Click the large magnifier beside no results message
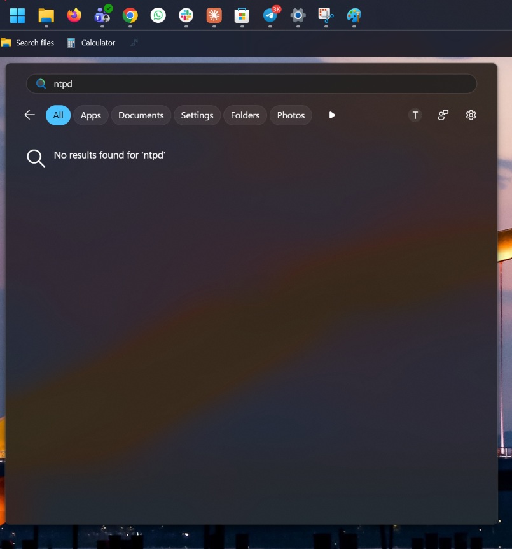 coord(36,158)
